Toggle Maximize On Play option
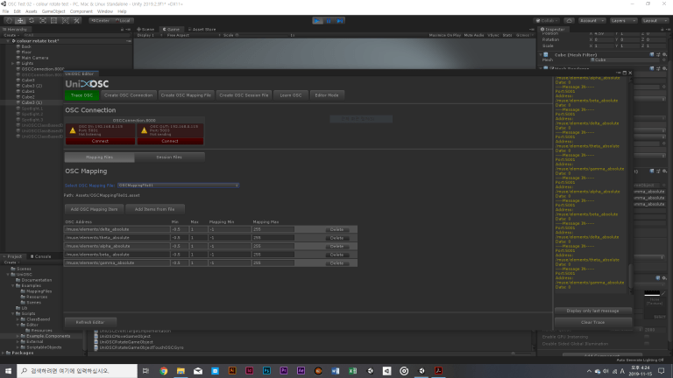 pyautogui.click(x=444, y=35)
